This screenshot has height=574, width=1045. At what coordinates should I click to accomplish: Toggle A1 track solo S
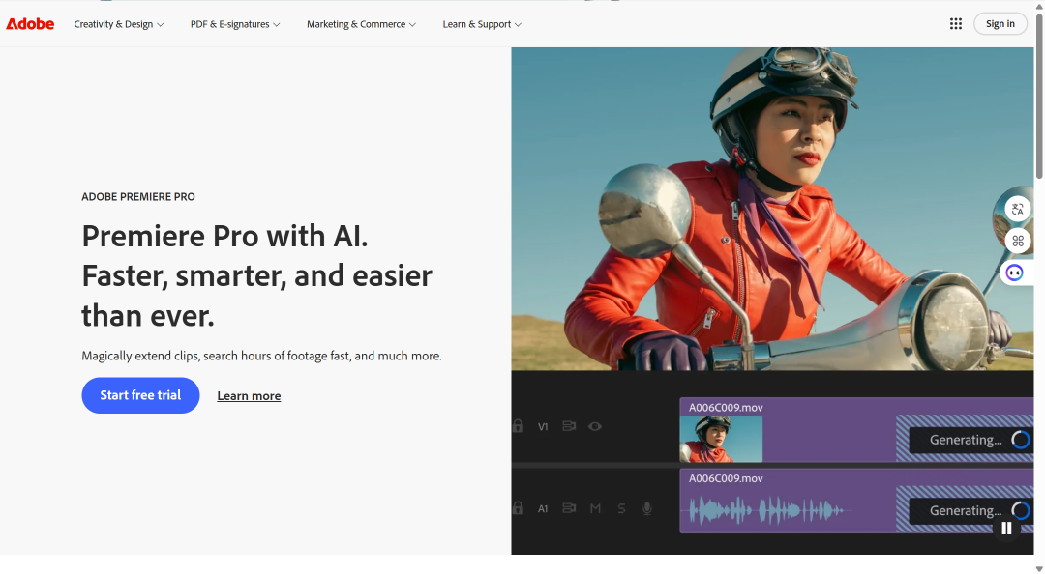point(621,508)
